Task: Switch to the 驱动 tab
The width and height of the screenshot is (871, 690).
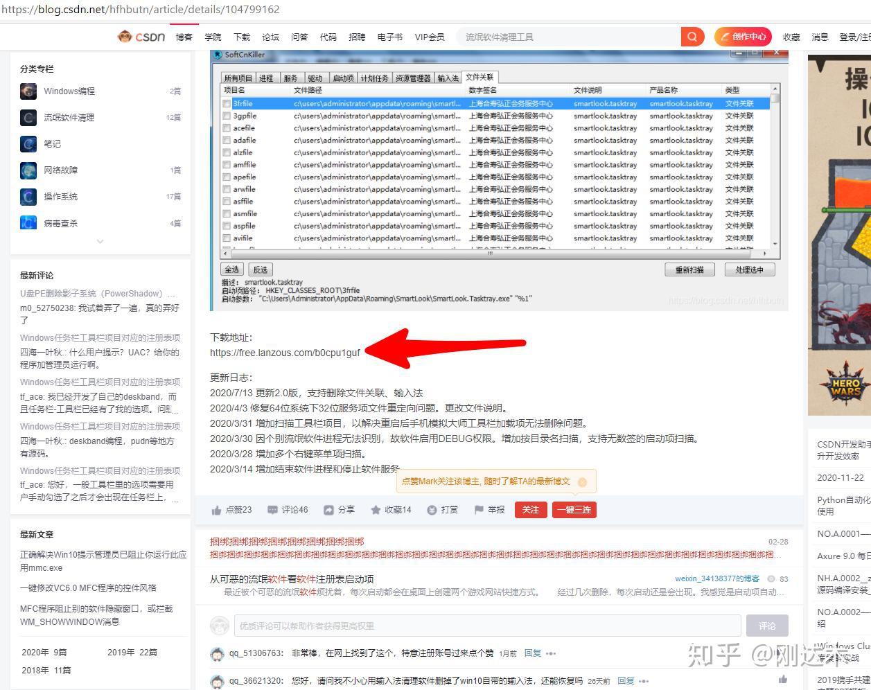Action: tap(315, 78)
